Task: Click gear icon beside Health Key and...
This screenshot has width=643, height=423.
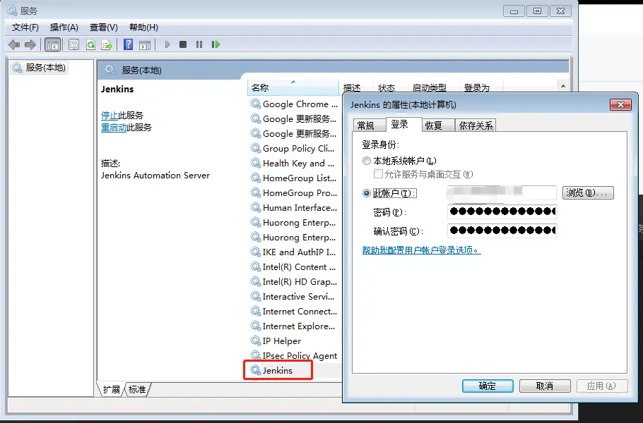Action: 256,164
